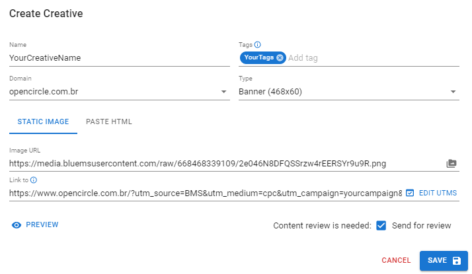Switch to the Static Image tab
Viewport: 472px width, 274px height.
pyautogui.click(x=43, y=122)
